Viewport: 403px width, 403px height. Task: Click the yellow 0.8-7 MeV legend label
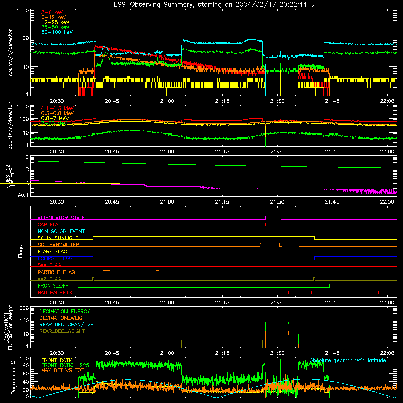(55, 118)
